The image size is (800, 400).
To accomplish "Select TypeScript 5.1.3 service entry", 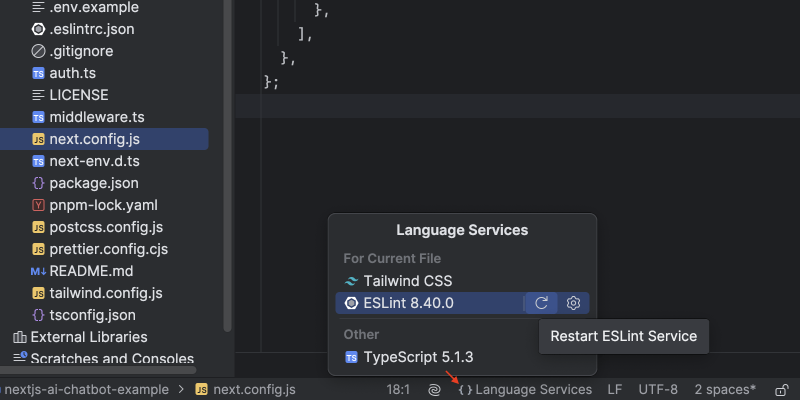I will click(418, 357).
